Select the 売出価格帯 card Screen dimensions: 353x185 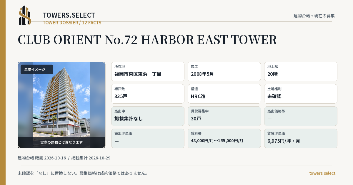point(301,116)
